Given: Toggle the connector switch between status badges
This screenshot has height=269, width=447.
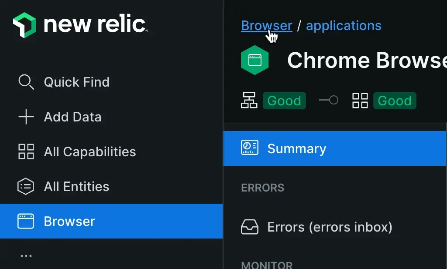Looking at the screenshot, I should 329,101.
